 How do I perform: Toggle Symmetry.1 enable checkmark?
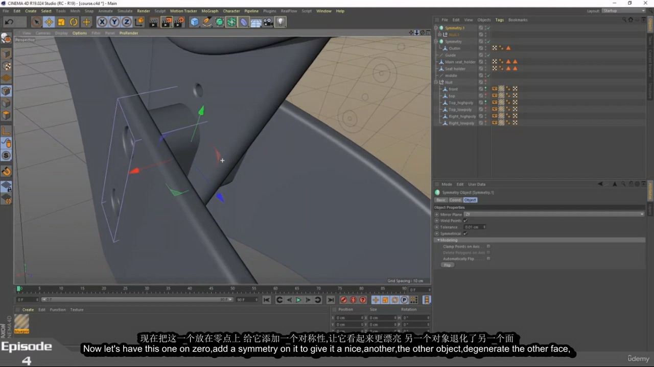(x=488, y=28)
